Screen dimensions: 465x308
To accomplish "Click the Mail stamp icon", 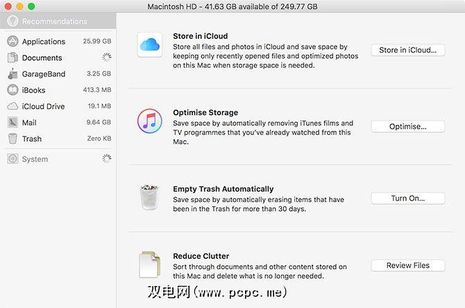I will [x=12, y=123].
